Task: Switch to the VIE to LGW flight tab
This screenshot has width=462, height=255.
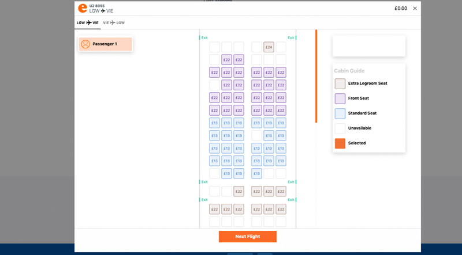Action: pos(114,22)
